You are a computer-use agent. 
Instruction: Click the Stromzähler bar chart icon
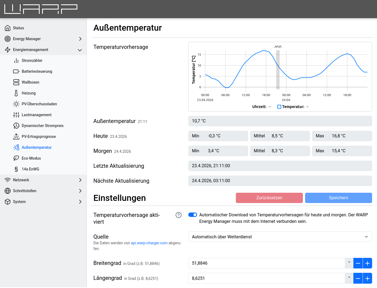pyautogui.click(x=16, y=61)
